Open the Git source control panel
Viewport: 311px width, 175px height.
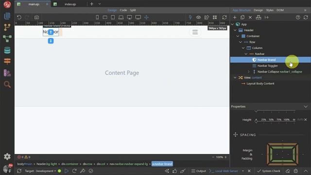coord(7,27)
